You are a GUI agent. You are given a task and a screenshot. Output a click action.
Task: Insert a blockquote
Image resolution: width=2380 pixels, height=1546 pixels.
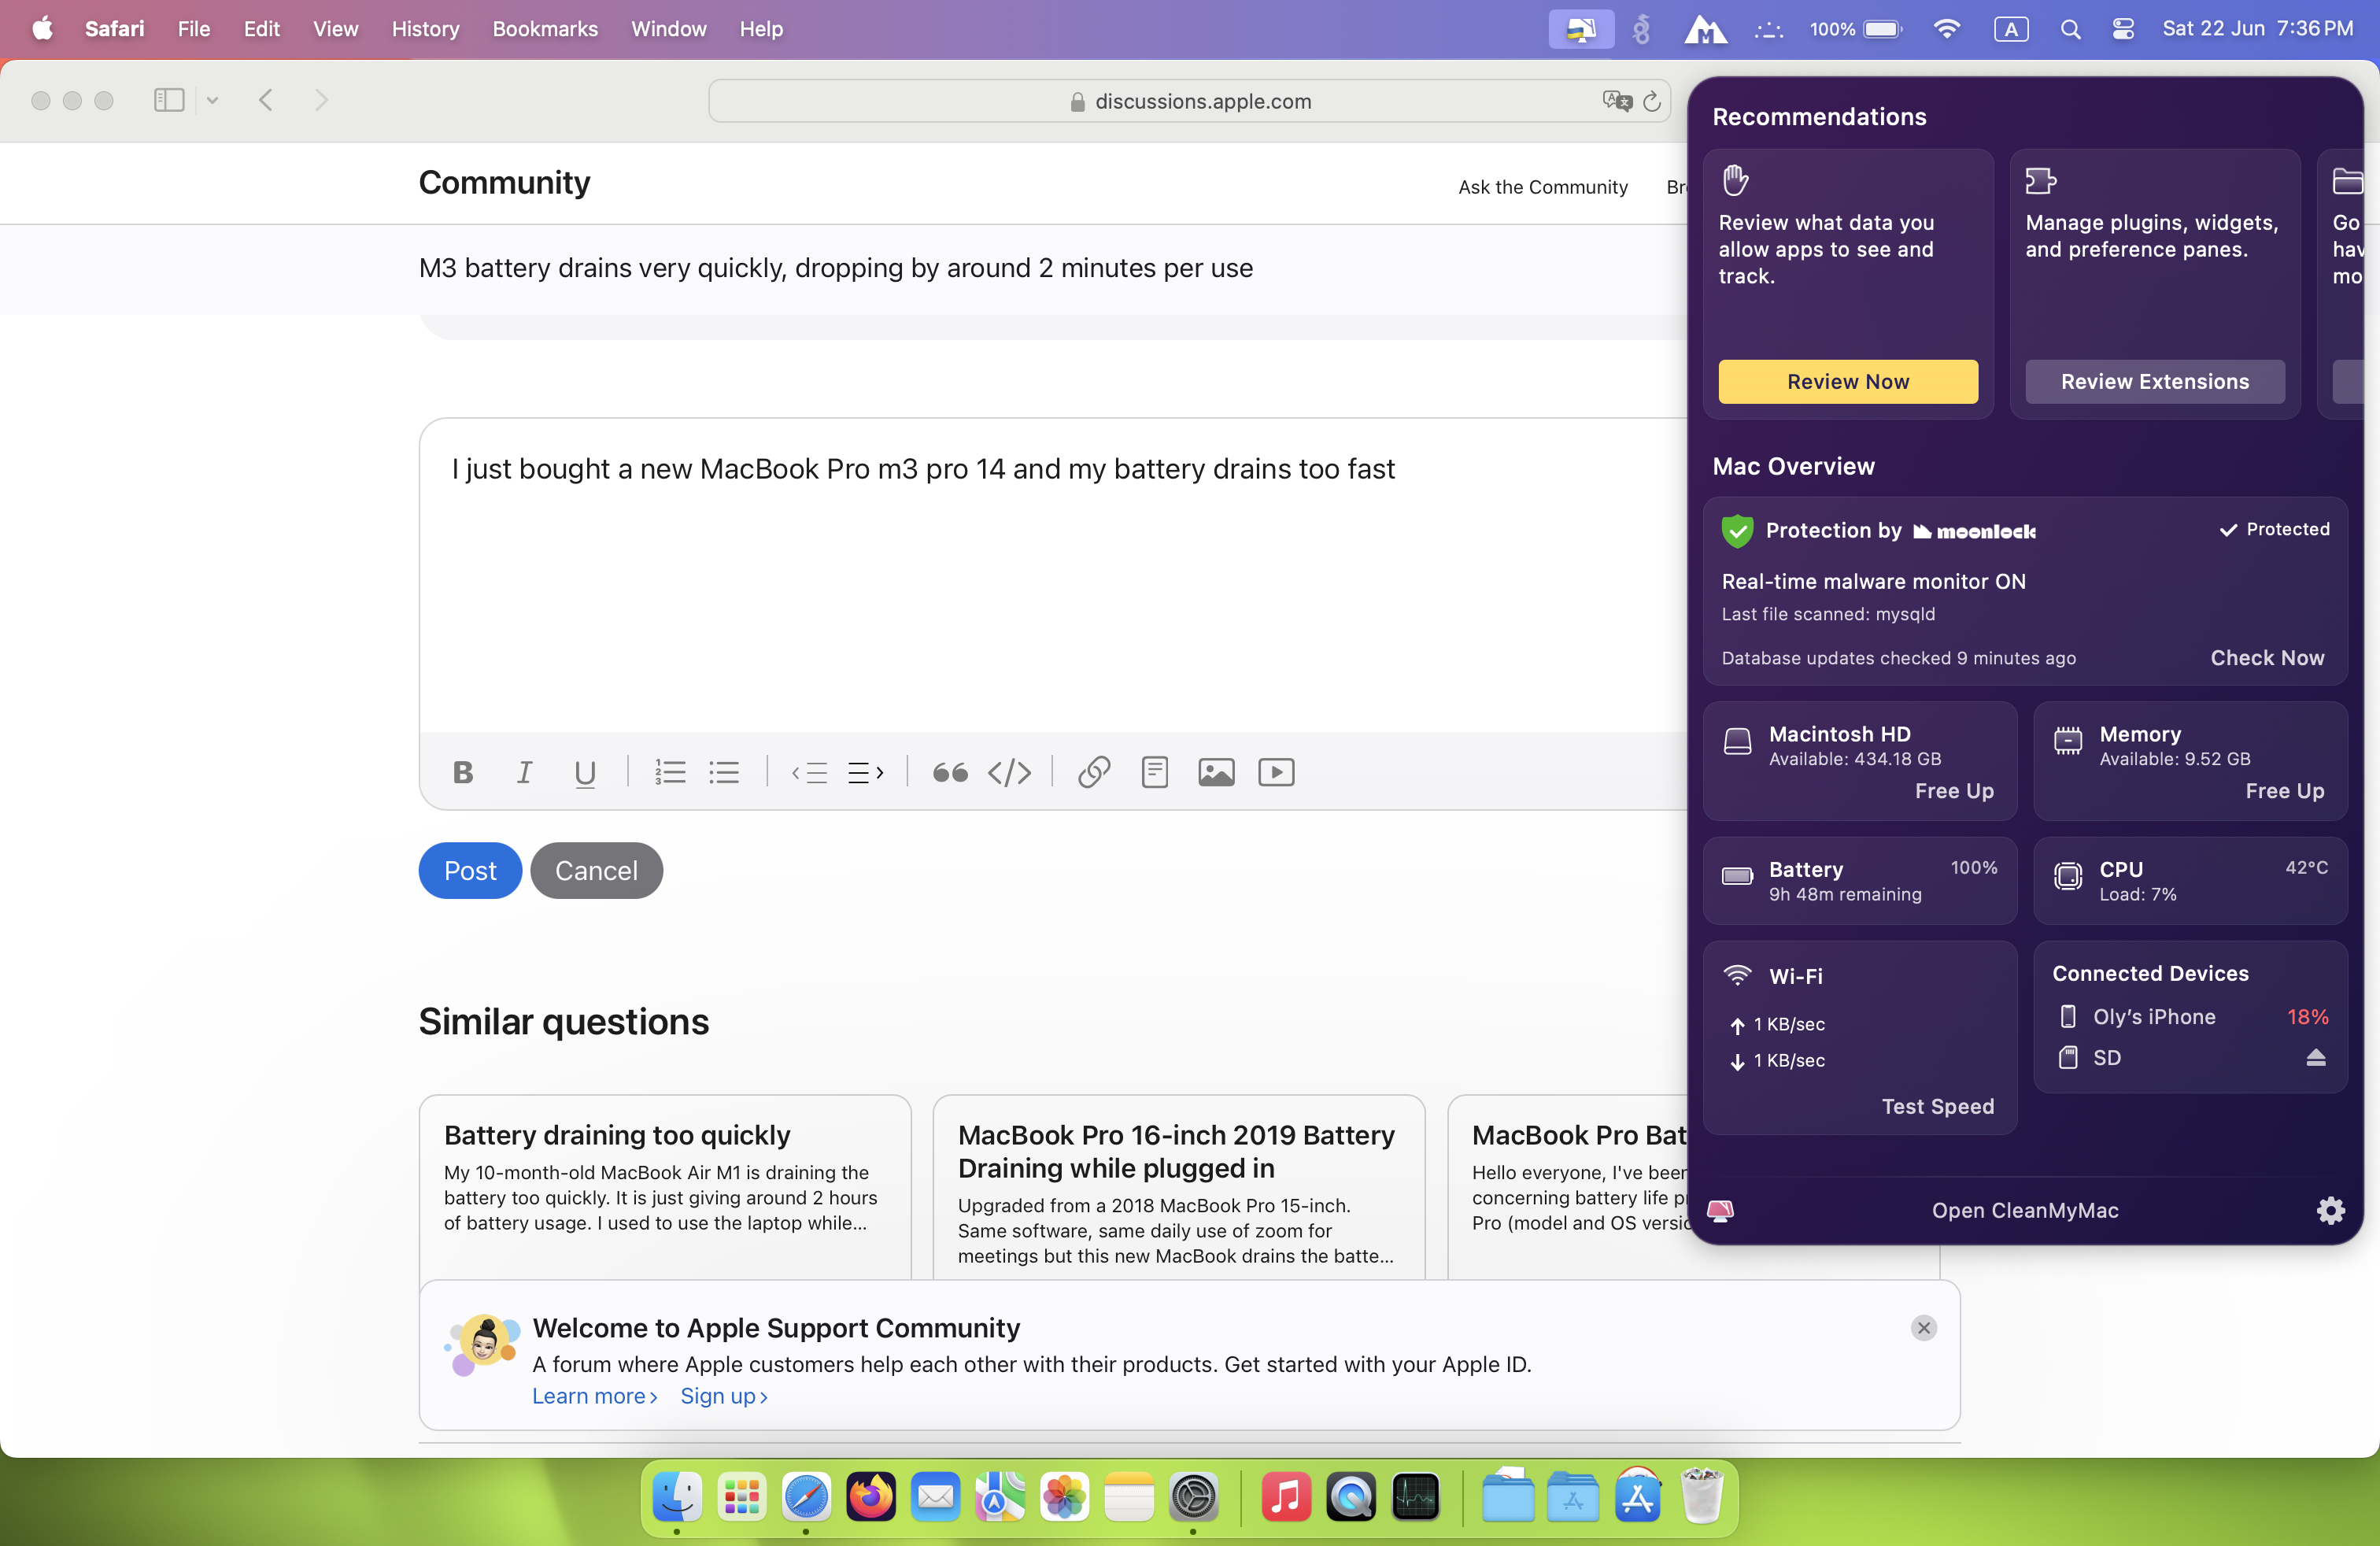tap(949, 772)
